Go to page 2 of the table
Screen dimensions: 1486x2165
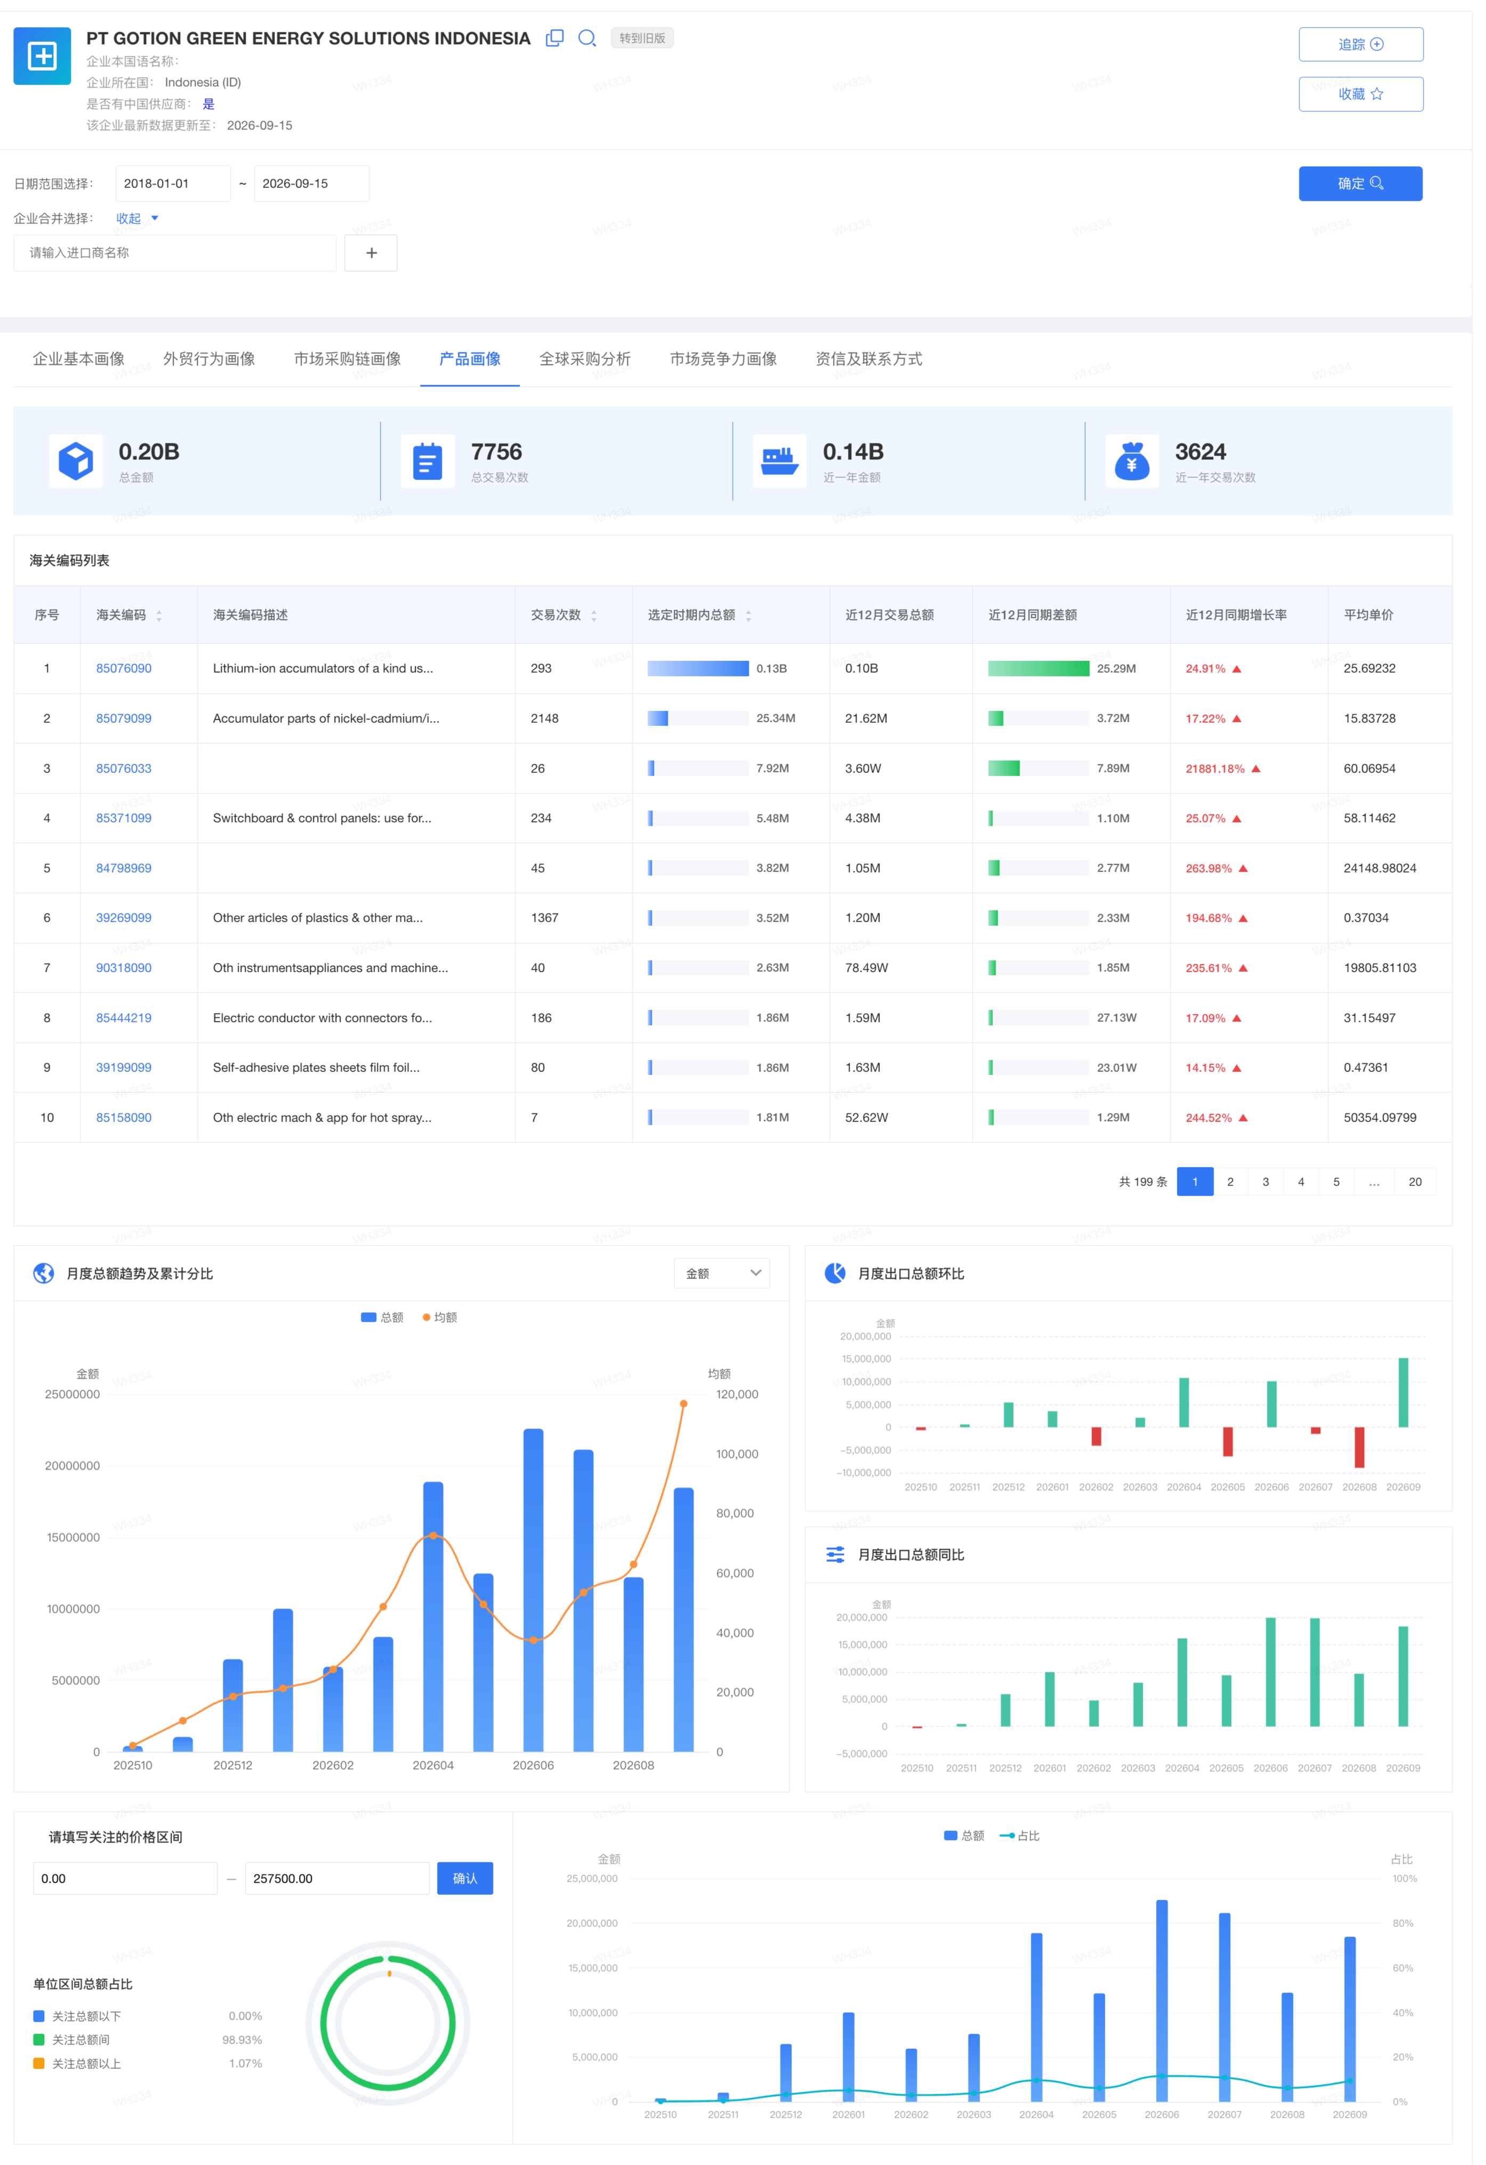[1231, 1182]
